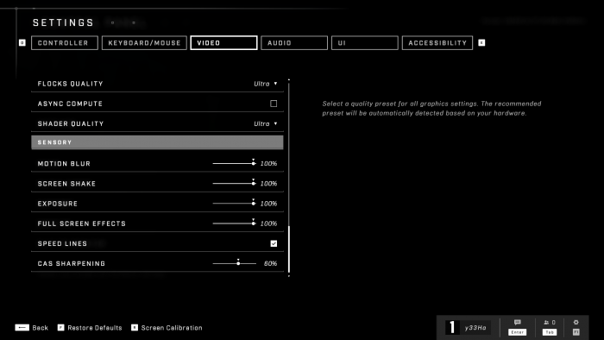This screenshot has height=340, width=604.
Task: Click the Full Screen Effects 100% value
Action: pos(268,224)
